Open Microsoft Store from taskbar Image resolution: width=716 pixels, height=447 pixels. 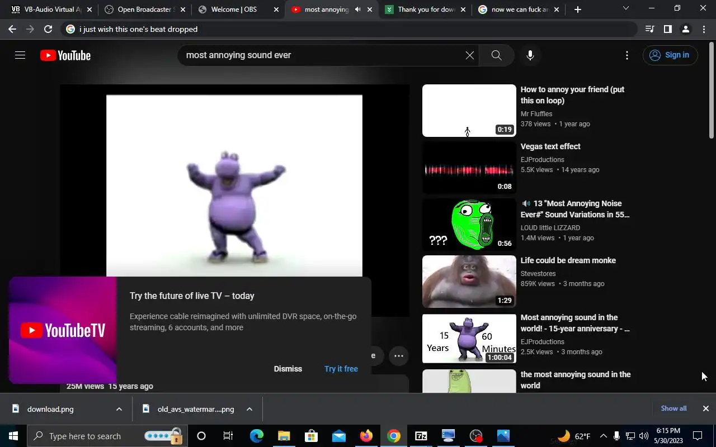[311, 436]
